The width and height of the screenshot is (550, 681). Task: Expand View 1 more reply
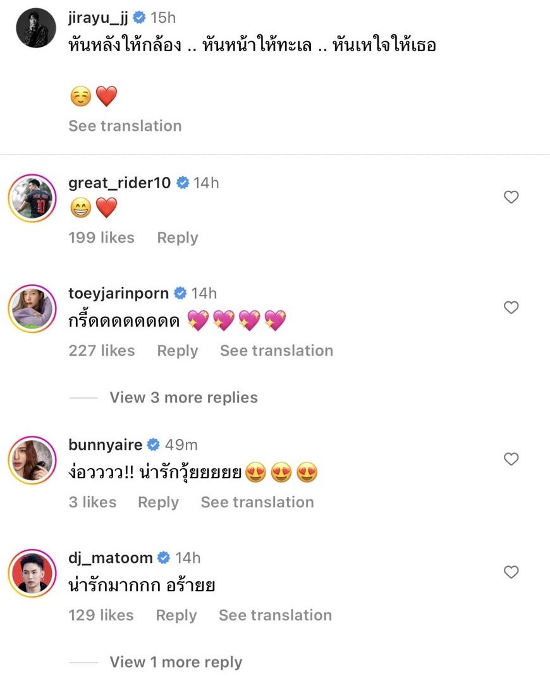(x=176, y=662)
